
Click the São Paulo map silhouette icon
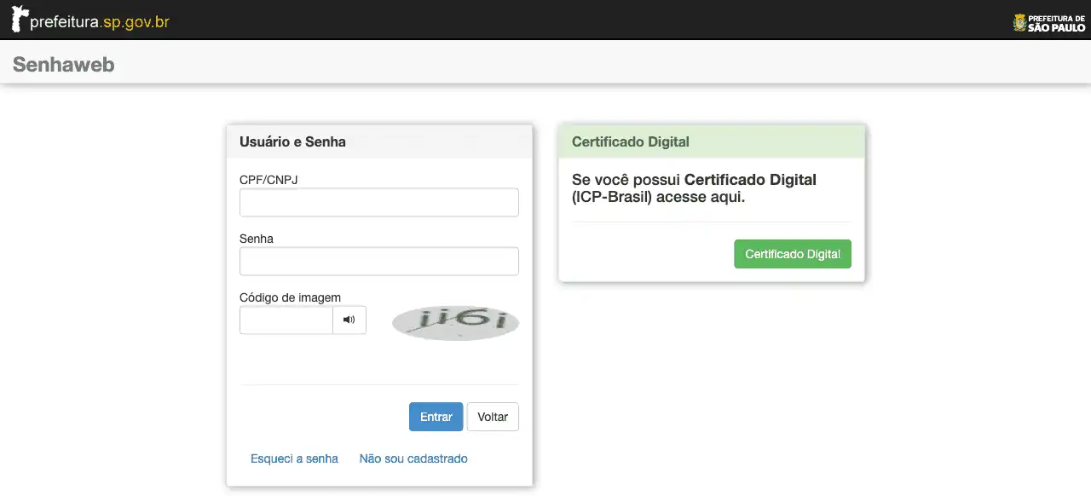point(20,19)
